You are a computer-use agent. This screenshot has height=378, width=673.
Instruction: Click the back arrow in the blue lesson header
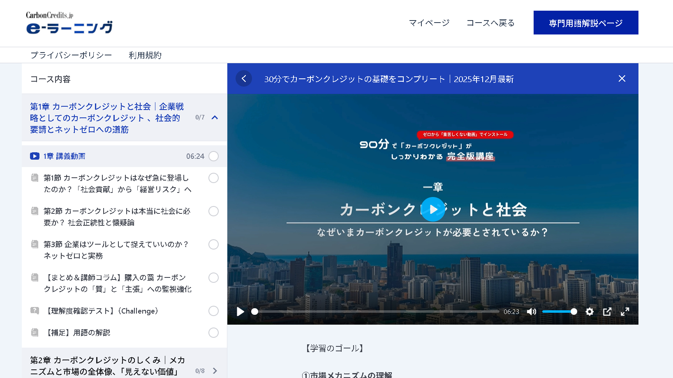click(244, 78)
